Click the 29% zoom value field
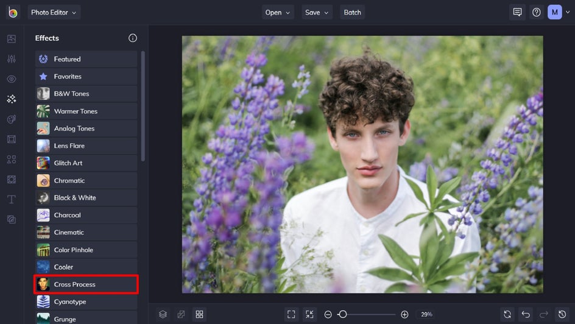The height and width of the screenshot is (324, 575). pos(426,314)
